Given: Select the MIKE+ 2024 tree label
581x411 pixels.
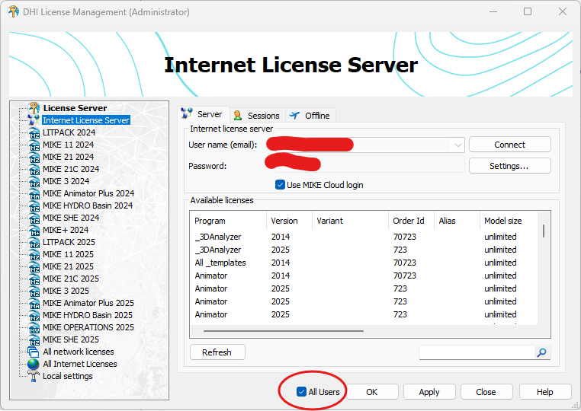Looking at the screenshot, I should (x=66, y=230).
